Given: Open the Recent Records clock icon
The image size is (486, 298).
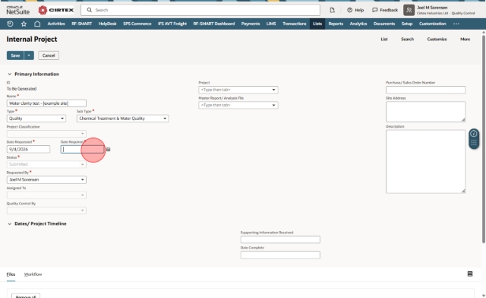Looking at the screenshot, I should tap(10, 24).
